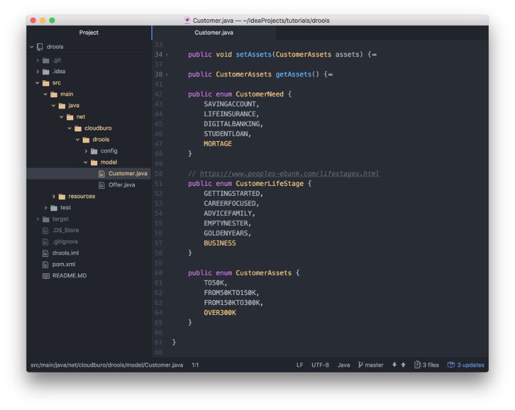
Task: Click the Offer.java file icon
Action: click(101, 185)
